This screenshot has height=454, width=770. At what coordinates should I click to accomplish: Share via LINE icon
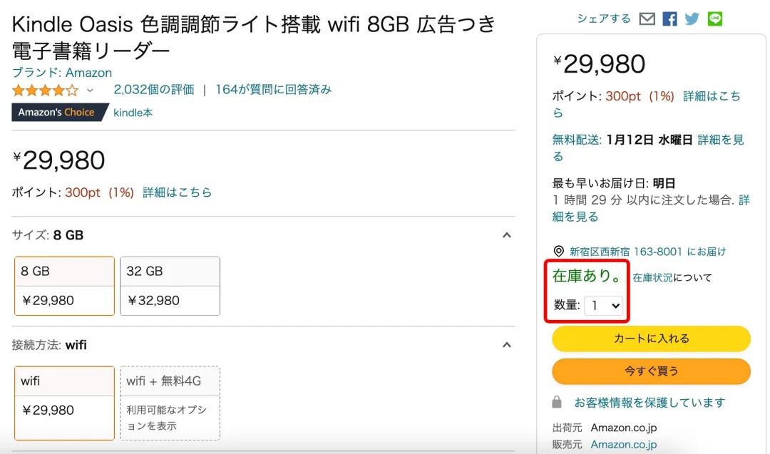pos(715,19)
